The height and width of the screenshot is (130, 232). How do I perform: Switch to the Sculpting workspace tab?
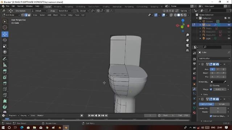(69, 6)
